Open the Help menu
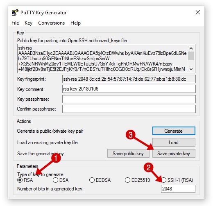 click(75, 23)
